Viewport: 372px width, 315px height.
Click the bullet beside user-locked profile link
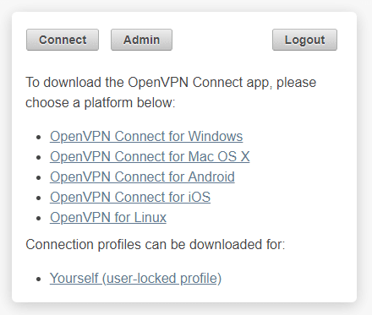39,280
